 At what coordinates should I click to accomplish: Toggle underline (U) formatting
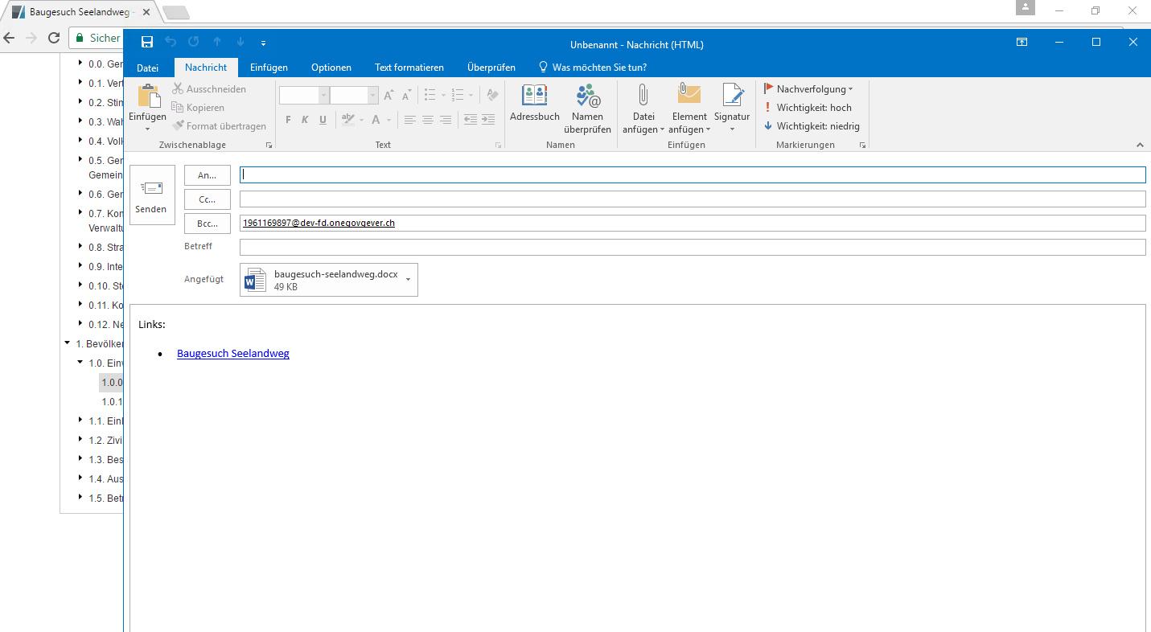323,120
